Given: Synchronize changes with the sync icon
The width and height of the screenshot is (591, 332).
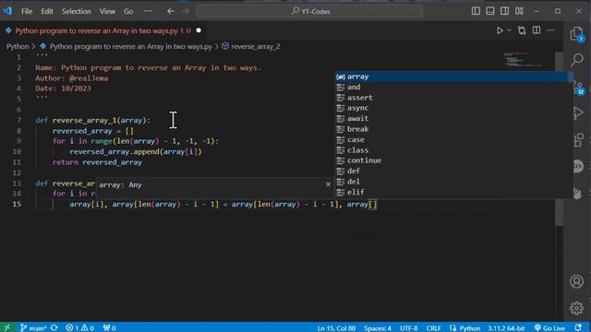Looking at the screenshot, I should tap(54, 328).
